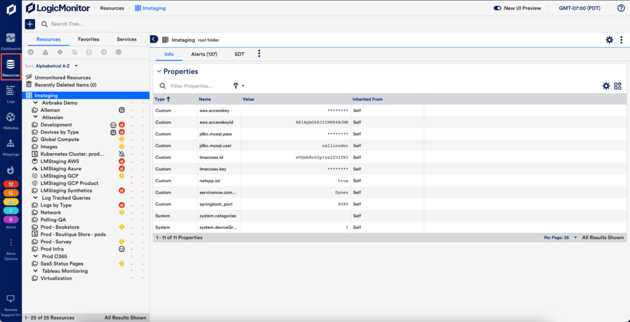The image size is (630, 322).
Task: Select the Virtualization folder
Action: tap(56, 278)
